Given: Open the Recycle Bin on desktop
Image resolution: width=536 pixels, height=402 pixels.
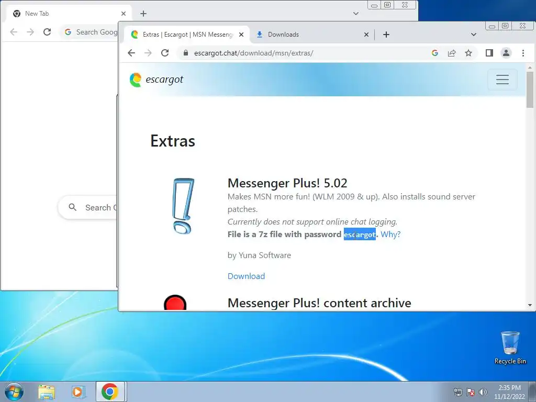Looking at the screenshot, I should [510, 348].
